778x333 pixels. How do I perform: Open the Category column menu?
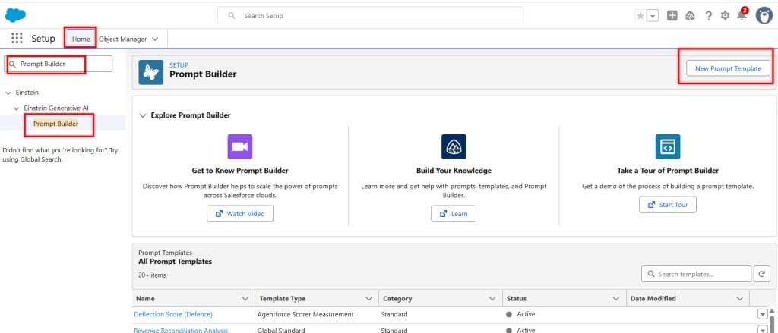[492, 299]
